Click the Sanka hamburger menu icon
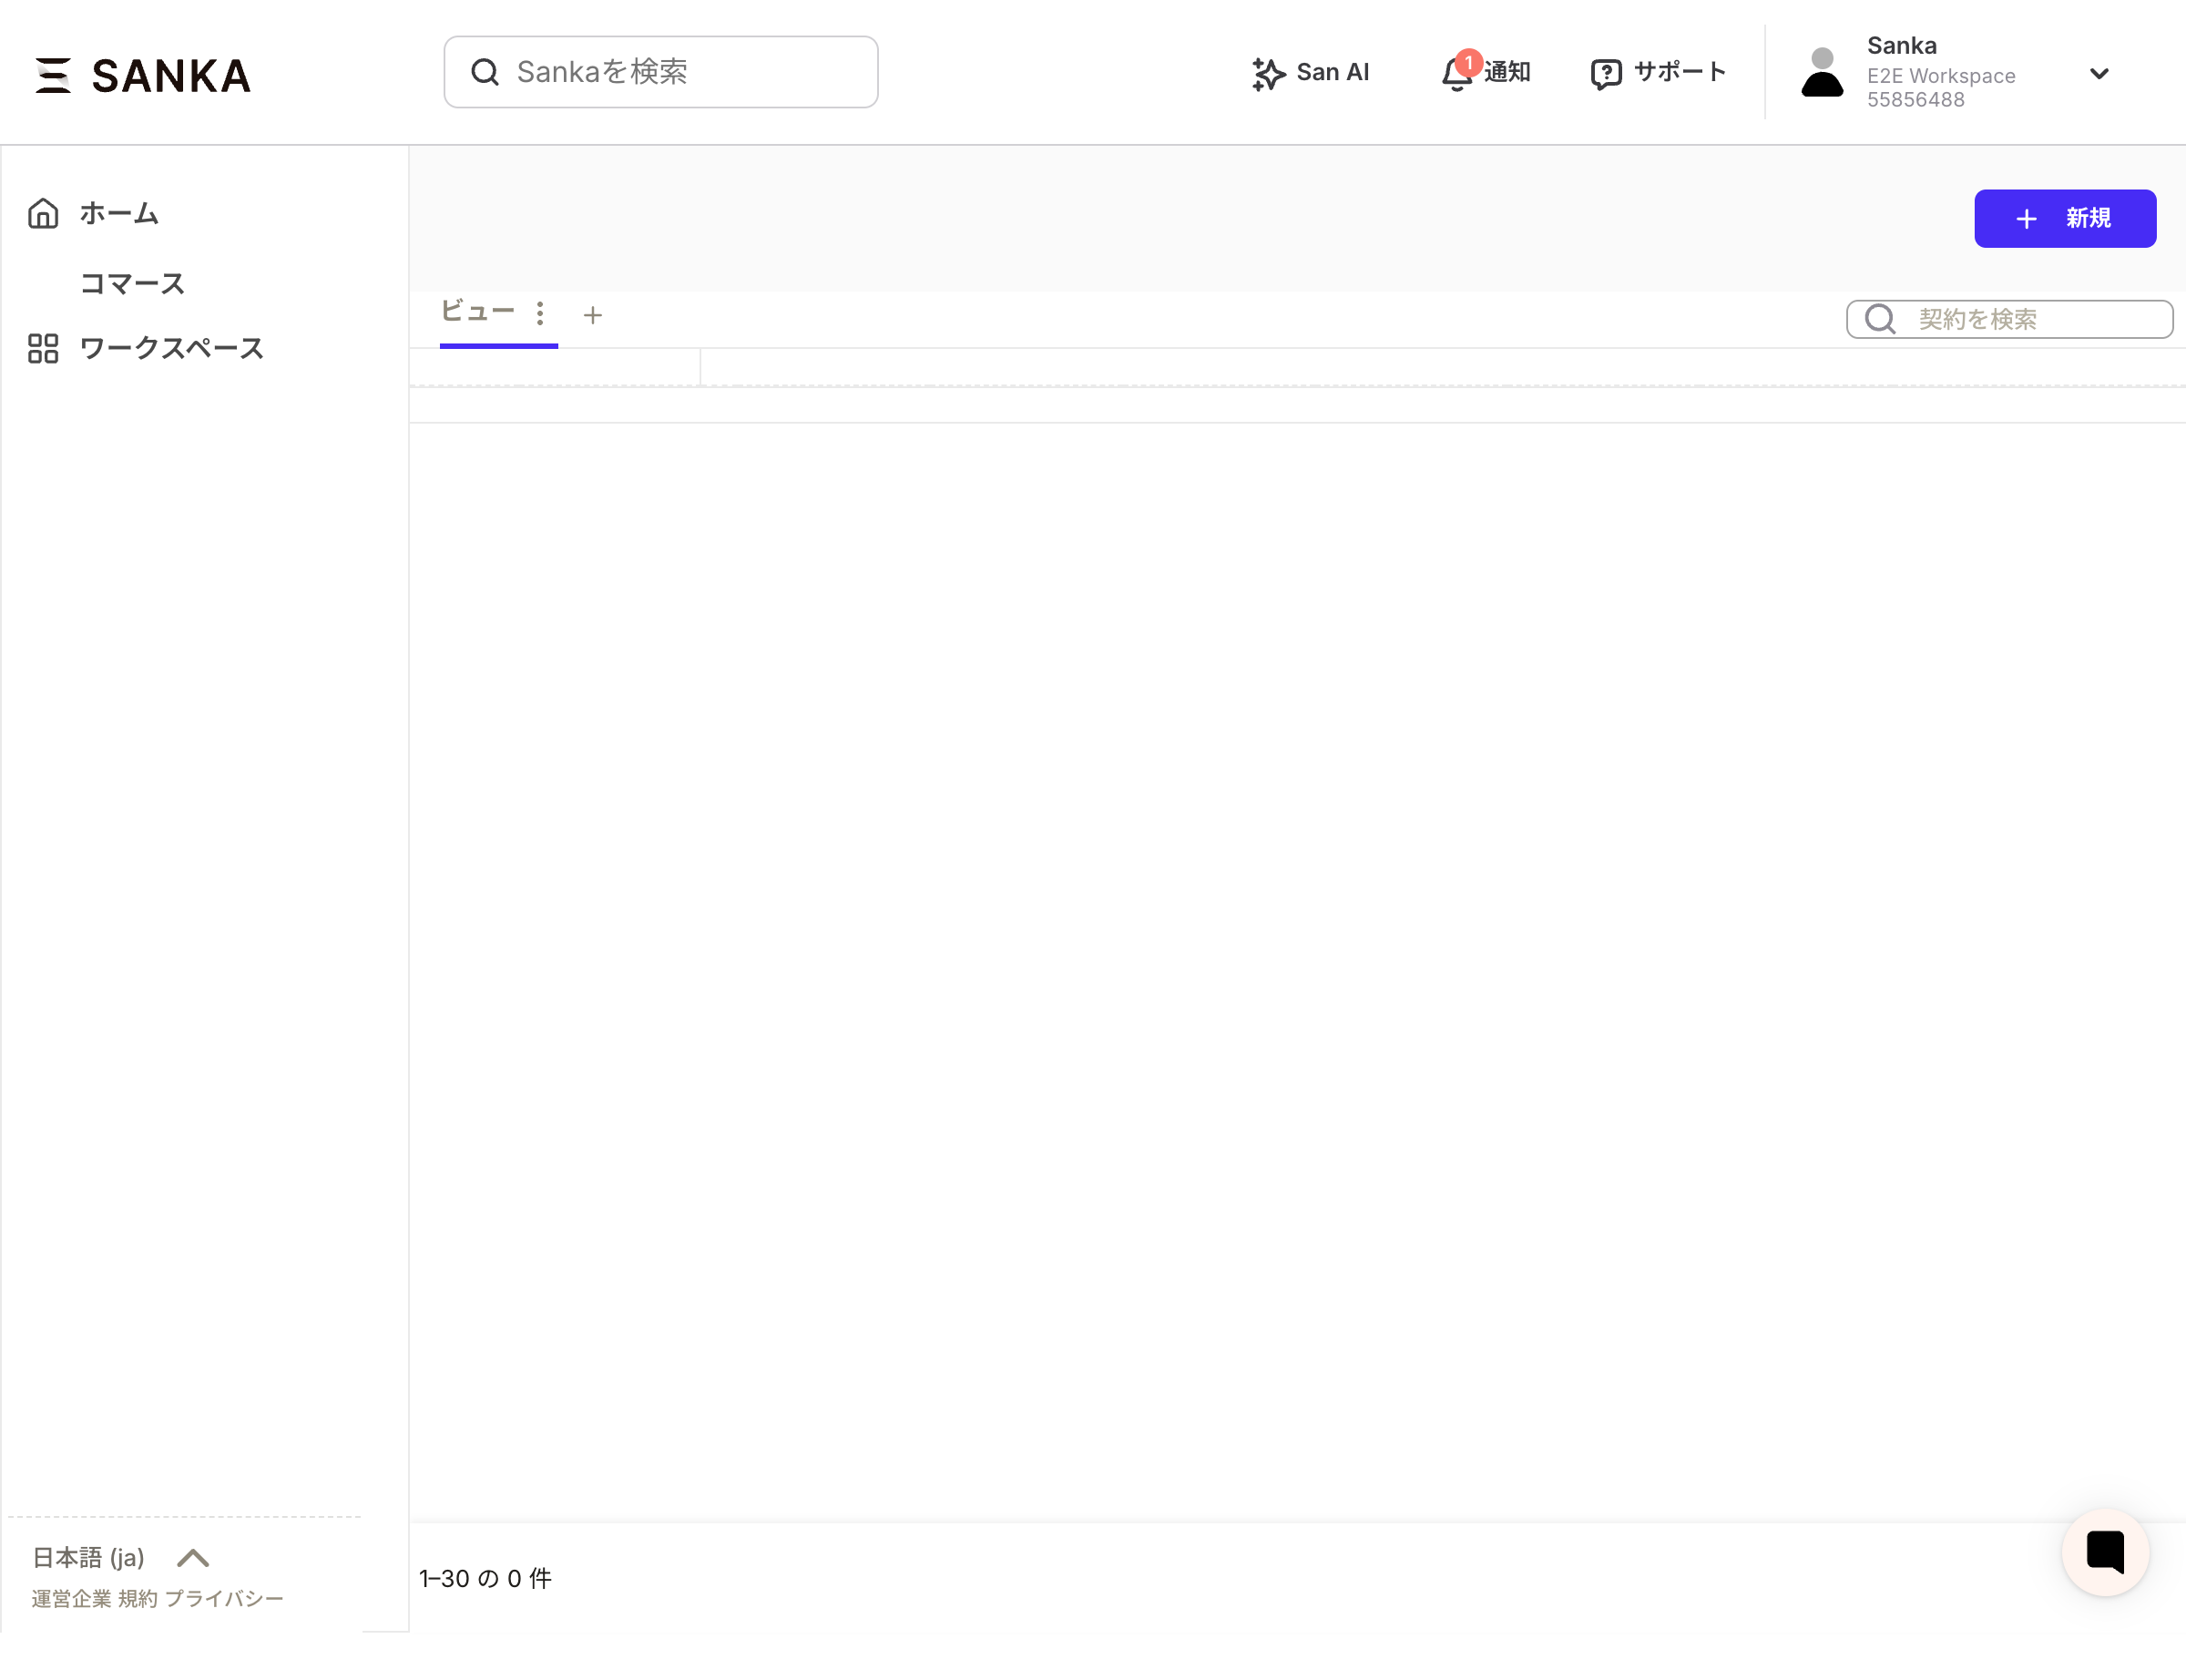This screenshot has height=1680, width=2186. pyautogui.click(x=53, y=75)
